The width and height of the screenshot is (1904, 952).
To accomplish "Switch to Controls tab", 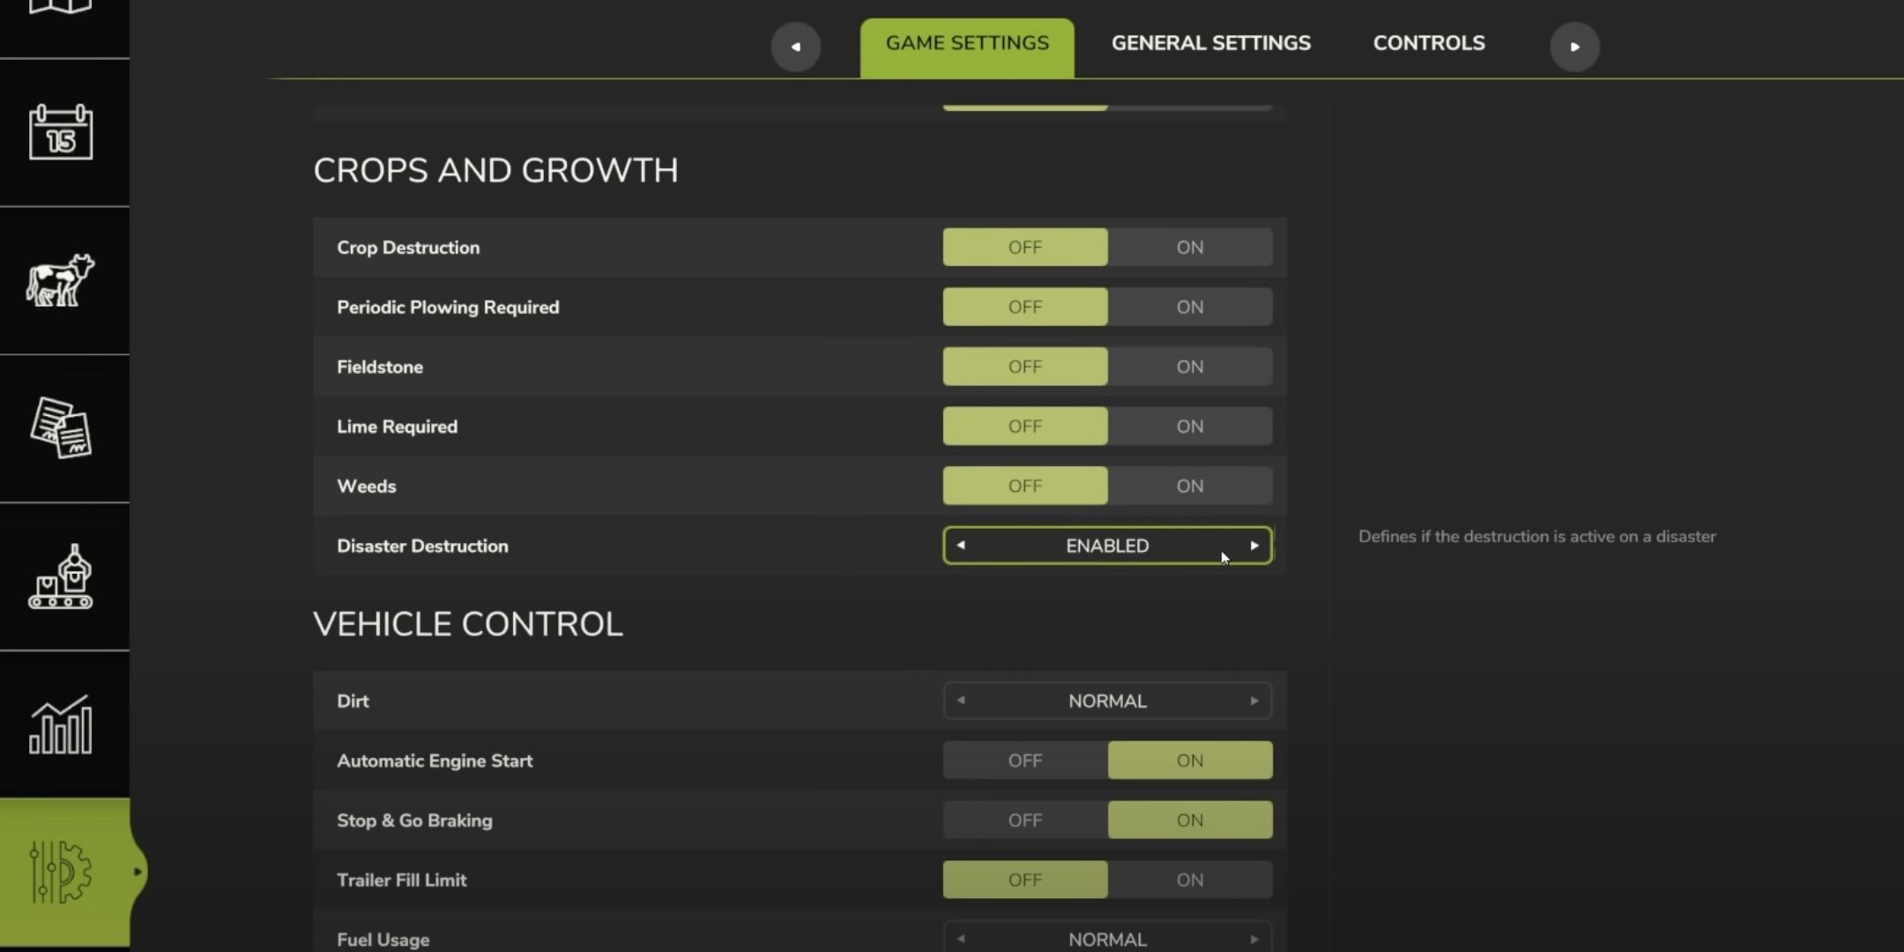I will click(x=1429, y=43).
